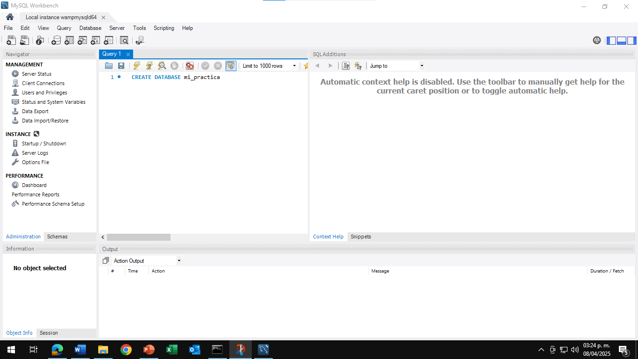Create a new schema toolbar icon
The width and height of the screenshot is (638, 359).
click(56, 41)
